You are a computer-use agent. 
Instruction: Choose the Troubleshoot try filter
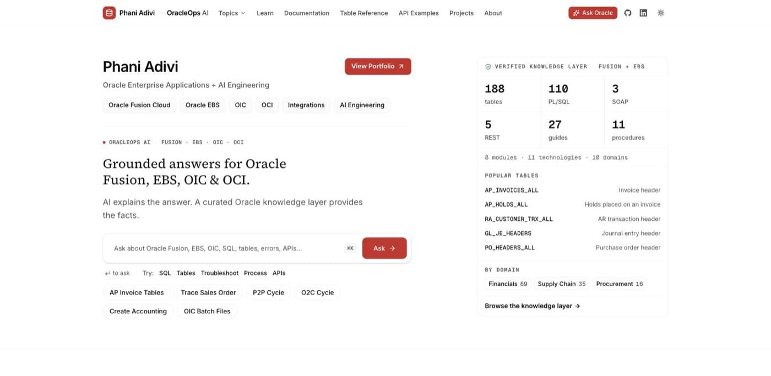pyautogui.click(x=220, y=273)
